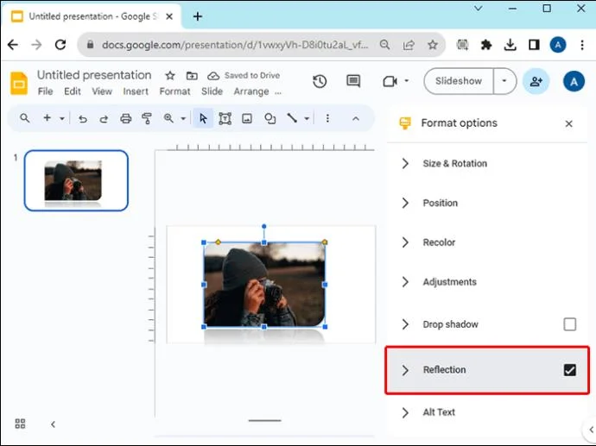The image size is (596, 446).
Task: Uncheck the Reflection checkbox
Action: coord(569,370)
